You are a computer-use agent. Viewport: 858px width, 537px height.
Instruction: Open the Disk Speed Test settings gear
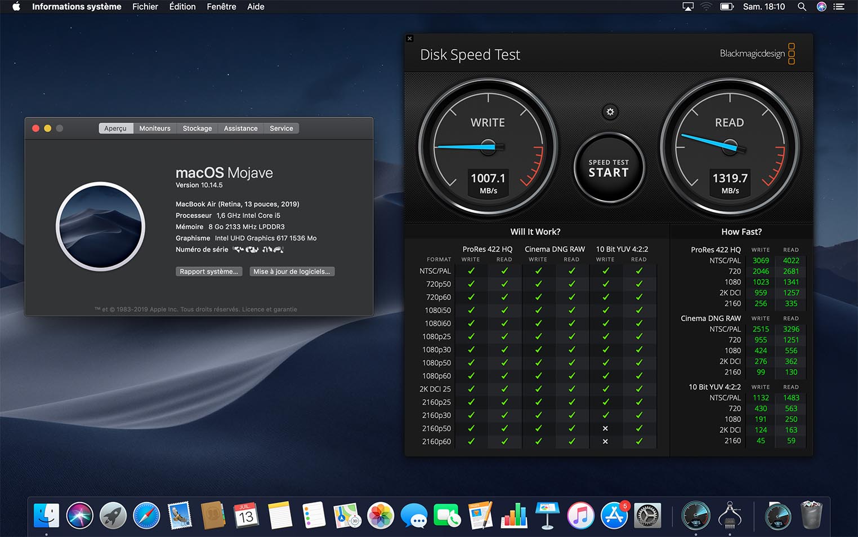pyautogui.click(x=610, y=112)
